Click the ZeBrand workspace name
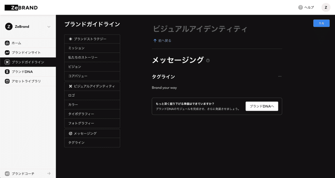 (x=22, y=27)
